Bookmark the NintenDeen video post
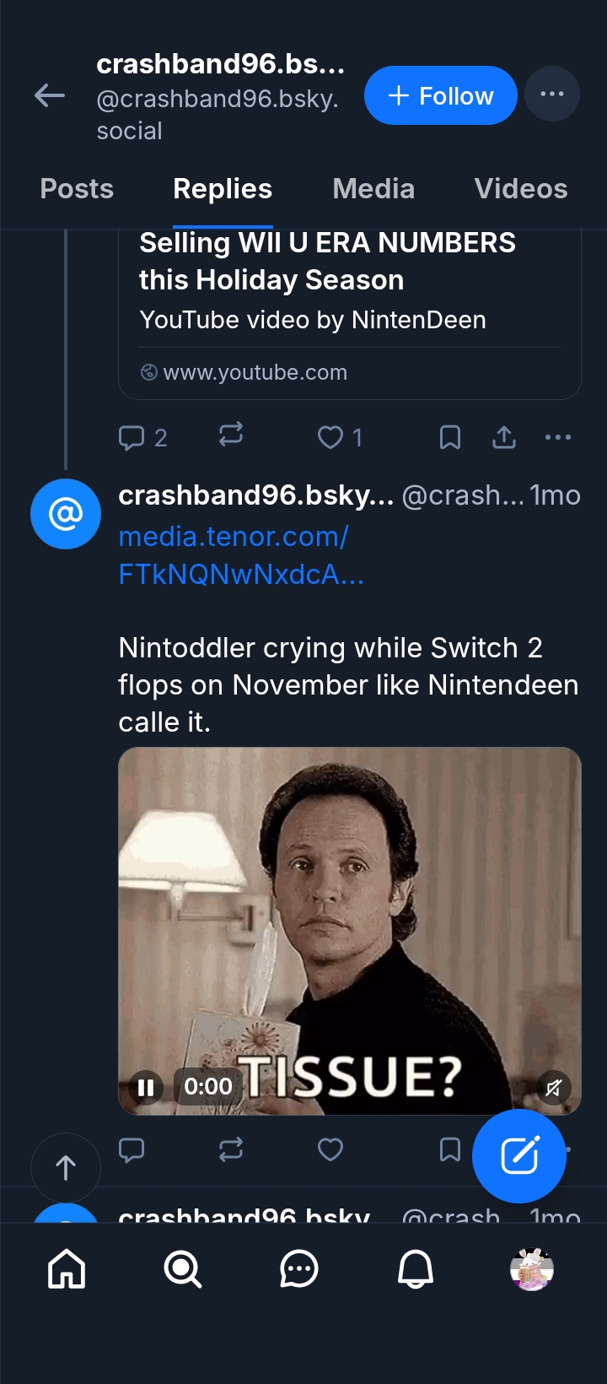 click(x=450, y=437)
